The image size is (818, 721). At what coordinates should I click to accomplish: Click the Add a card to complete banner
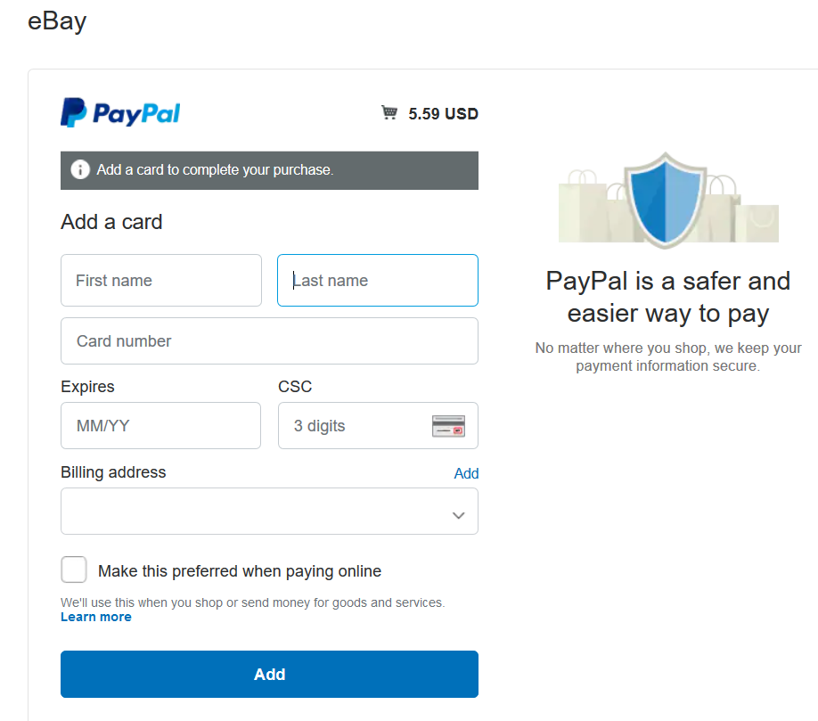(x=269, y=170)
